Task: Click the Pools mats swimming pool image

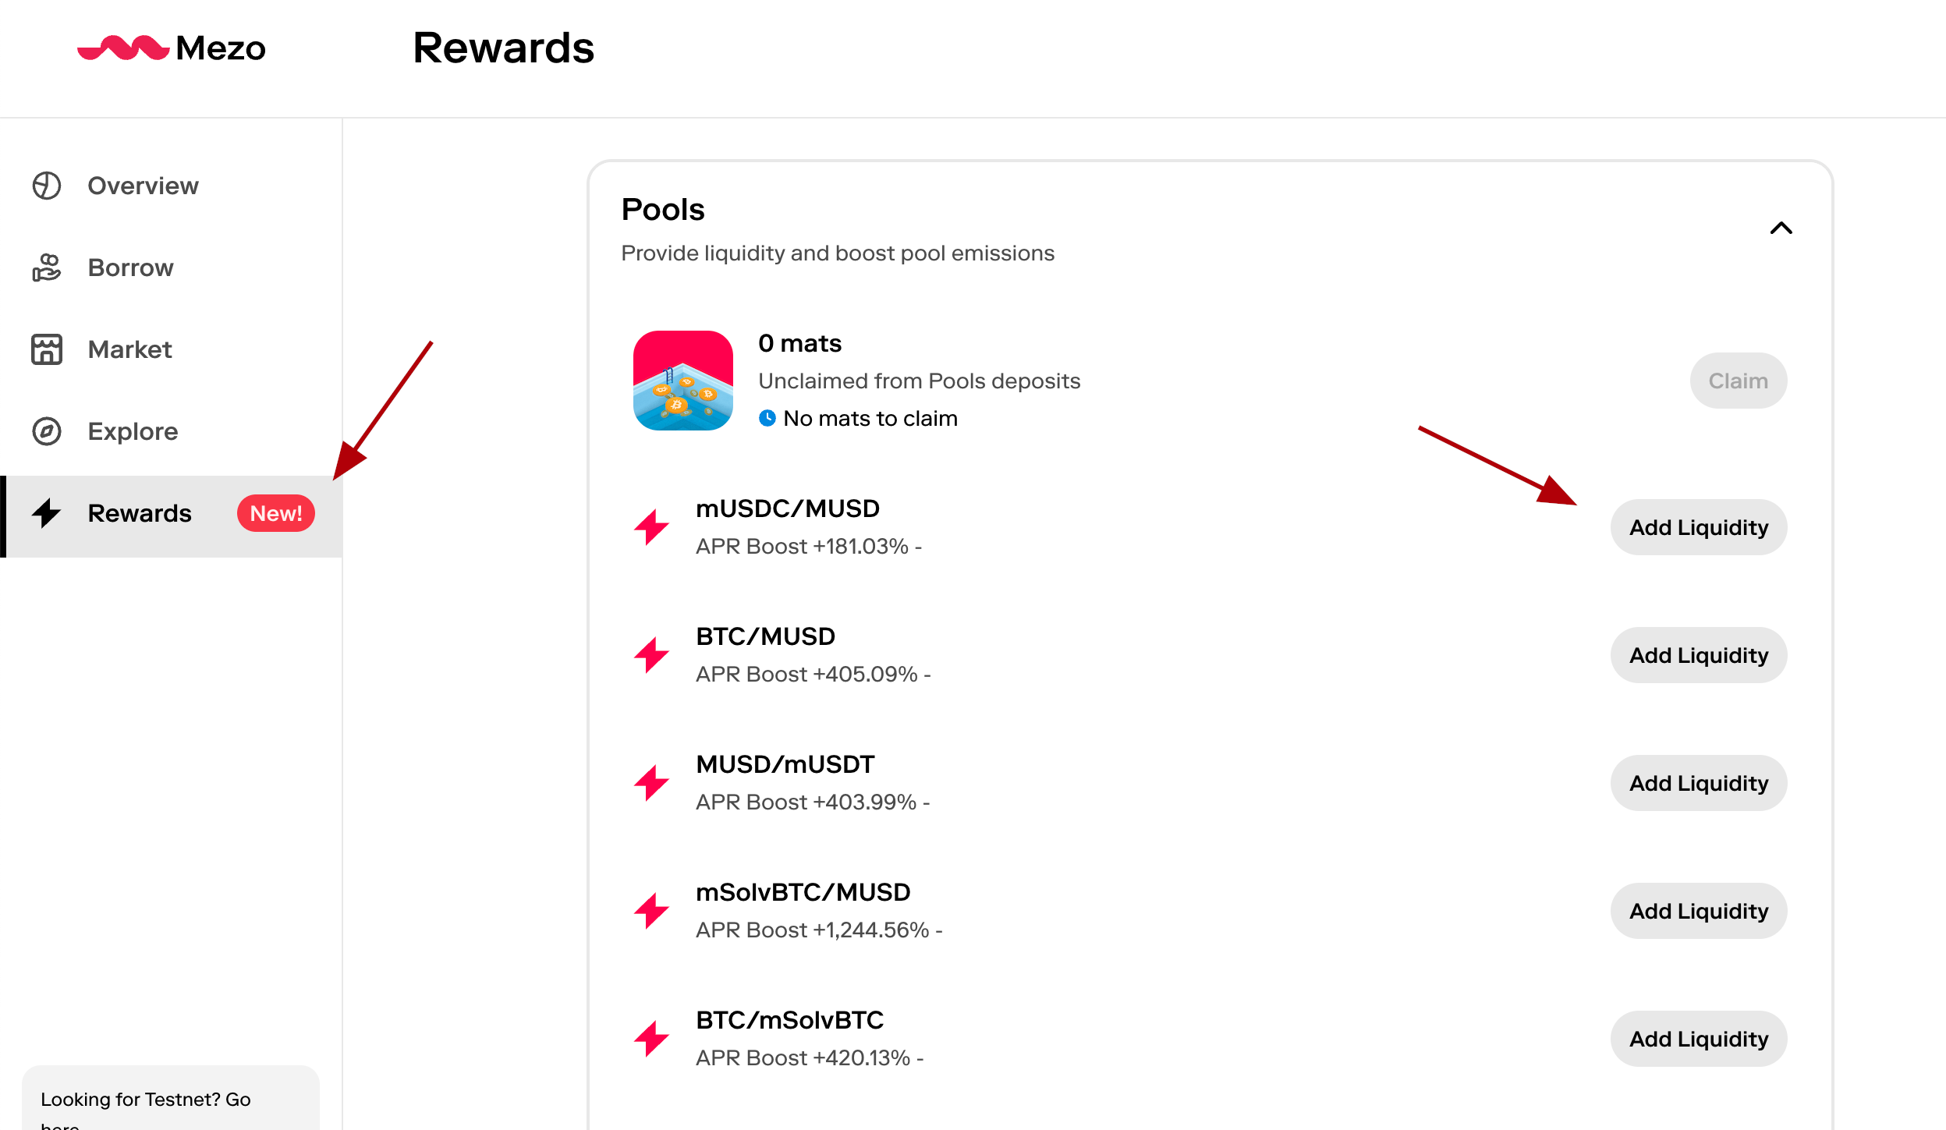Action: point(682,381)
